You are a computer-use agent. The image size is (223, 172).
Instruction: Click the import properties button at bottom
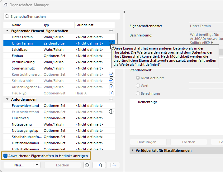[99, 165]
